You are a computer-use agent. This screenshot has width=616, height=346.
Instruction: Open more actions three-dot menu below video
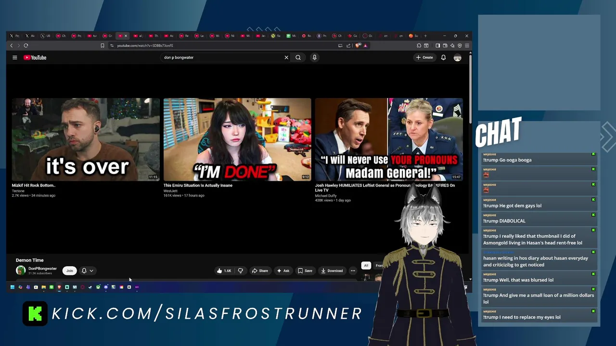353,271
